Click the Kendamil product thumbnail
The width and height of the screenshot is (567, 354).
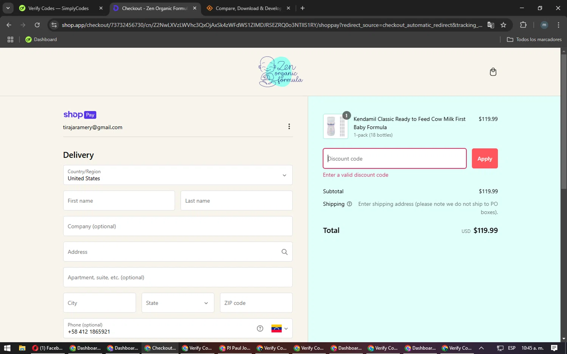point(336,126)
